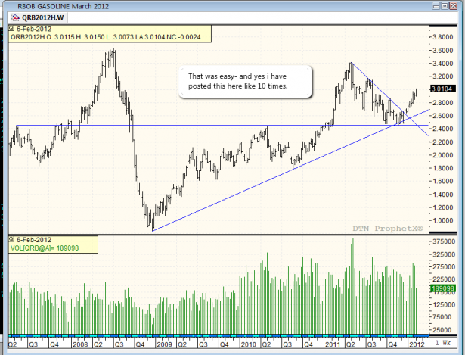Select the annotation 'That was easy' text box
This screenshot has width=465, height=355.
(245, 81)
